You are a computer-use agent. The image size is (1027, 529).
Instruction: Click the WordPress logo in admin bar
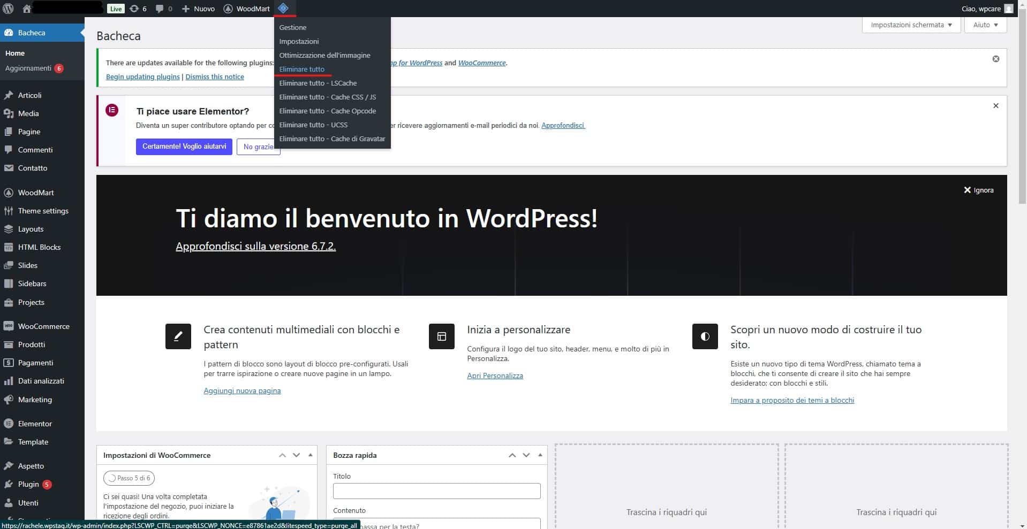click(x=8, y=9)
